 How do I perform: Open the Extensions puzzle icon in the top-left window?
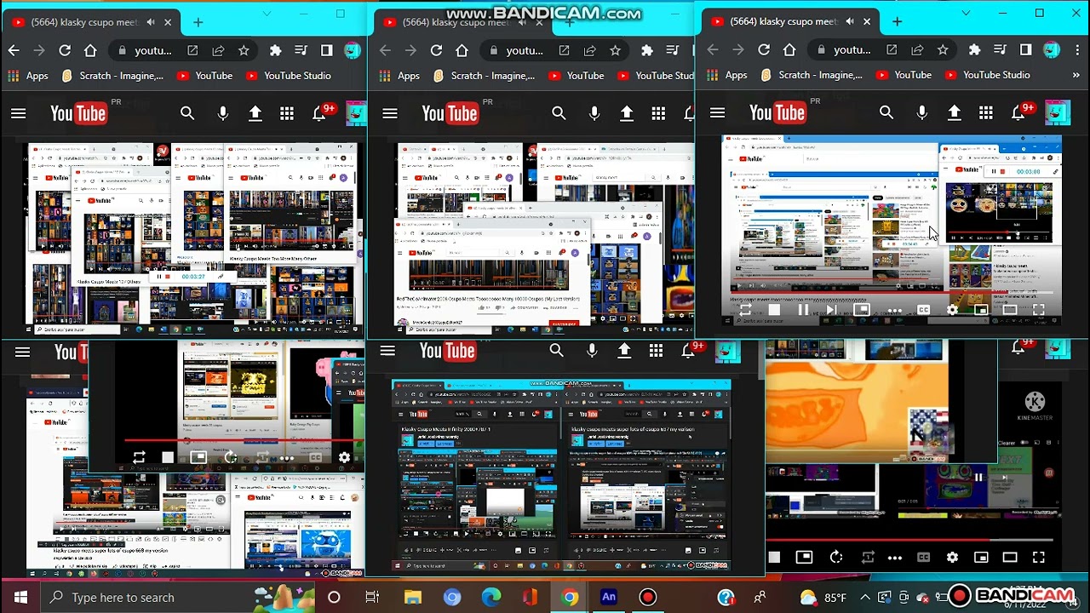tap(275, 50)
